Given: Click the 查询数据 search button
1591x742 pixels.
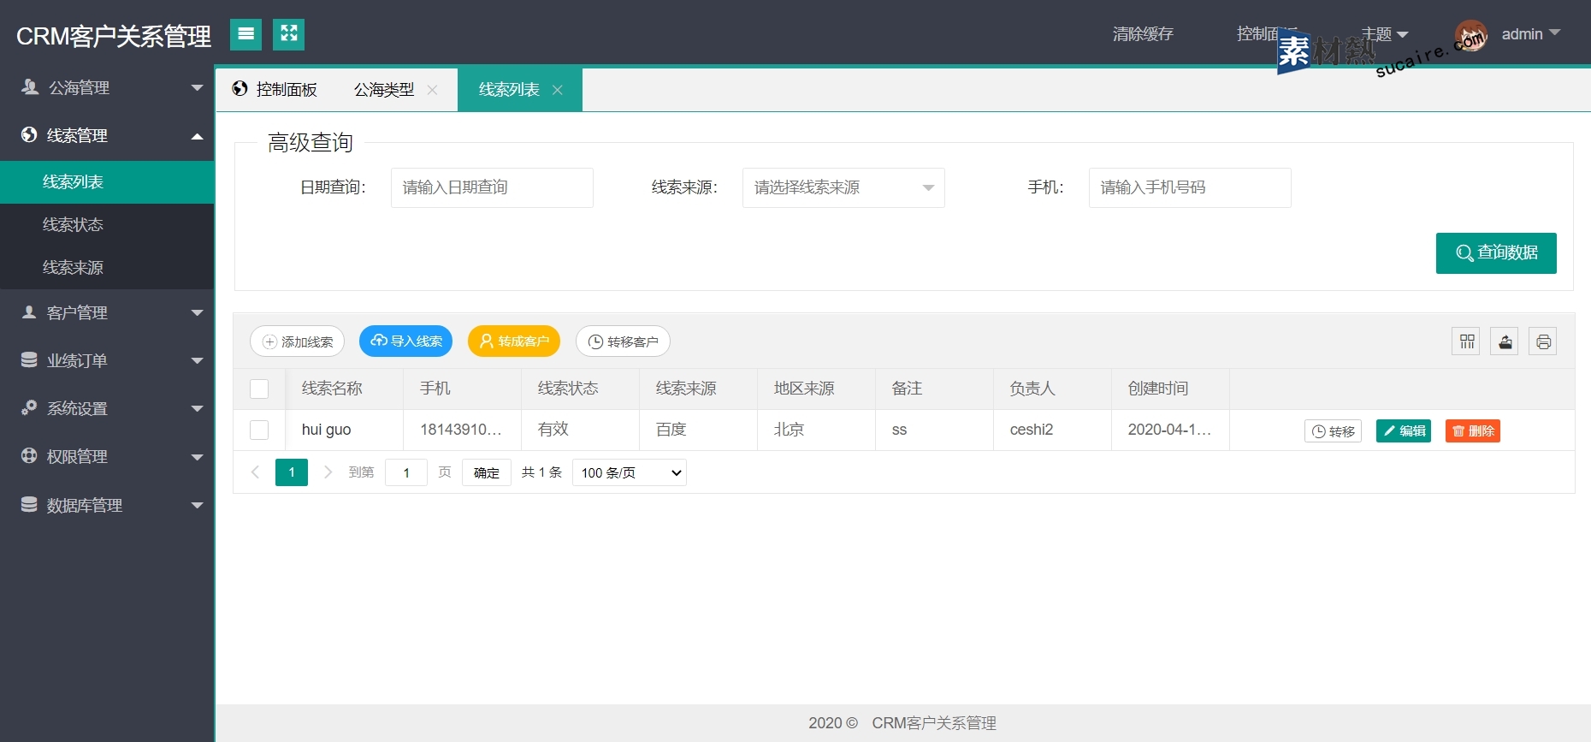Looking at the screenshot, I should coord(1496,253).
